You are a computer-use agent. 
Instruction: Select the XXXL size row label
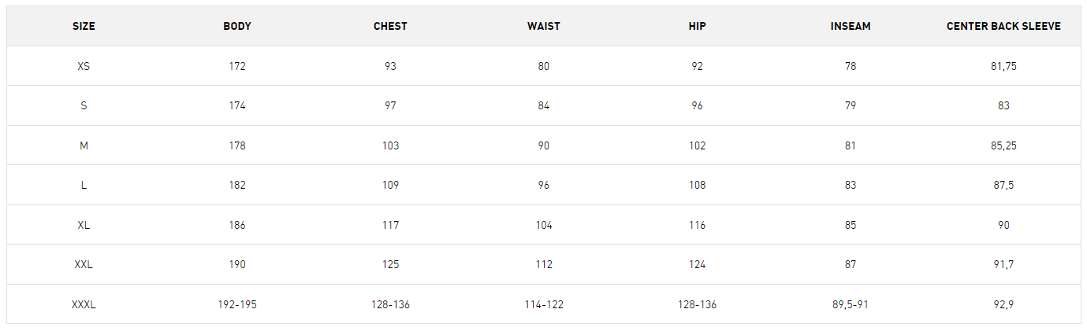pyautogui.click(x=84, y=304)
